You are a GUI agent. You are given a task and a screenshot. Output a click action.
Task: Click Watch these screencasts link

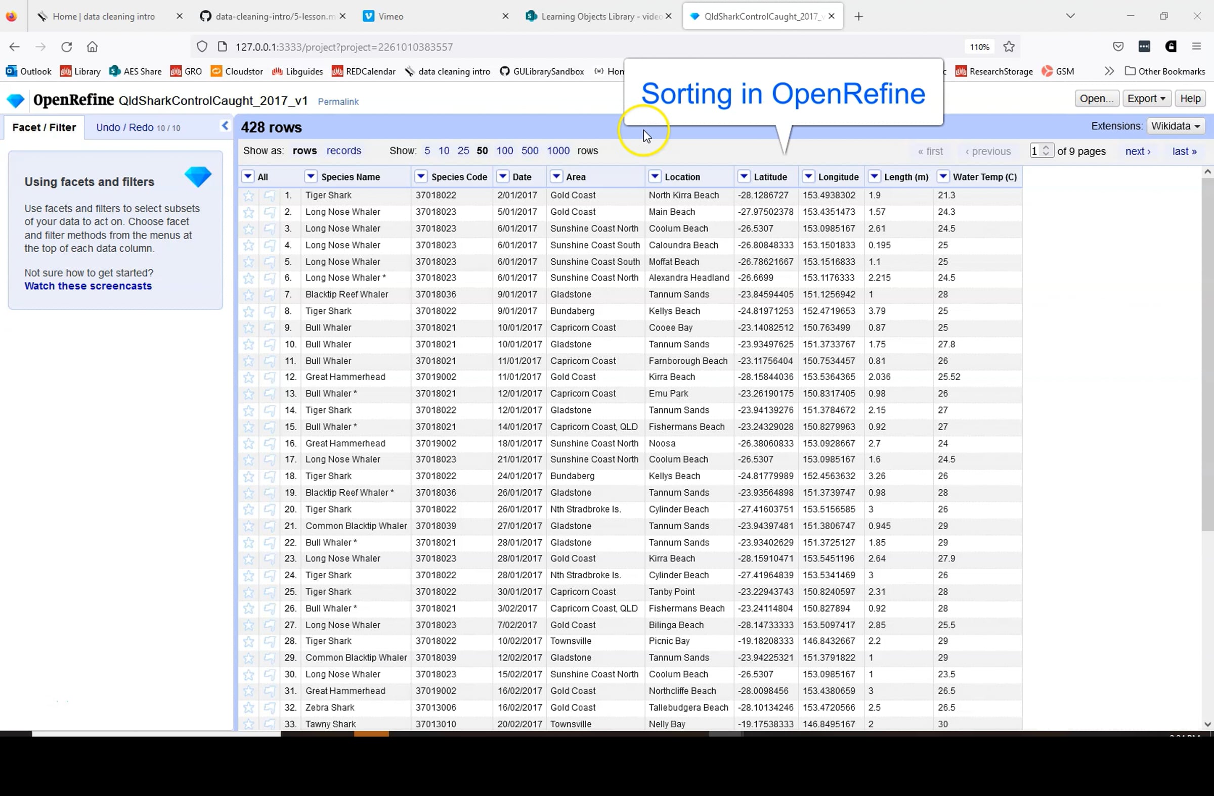88,286
